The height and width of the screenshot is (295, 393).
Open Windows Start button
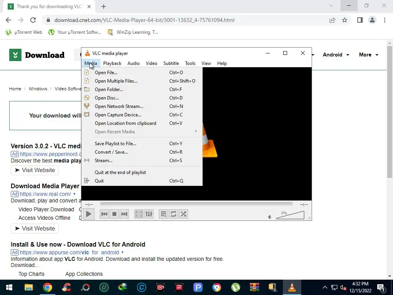pyautogui.click(x=9, y=287)
